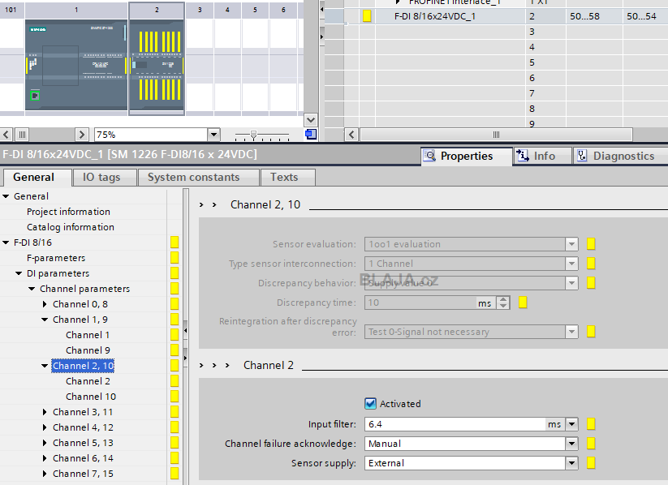Open the Reintegration after discrepancy error dropdown

coord(571,332)
